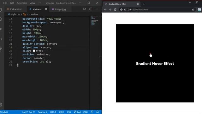Viewport: 202px width, 114px height.
Task: Click errors and warnings status item
Action: click(x=4, y=112)
